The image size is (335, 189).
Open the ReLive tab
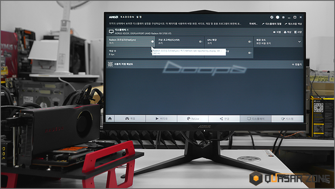[193, 119]
